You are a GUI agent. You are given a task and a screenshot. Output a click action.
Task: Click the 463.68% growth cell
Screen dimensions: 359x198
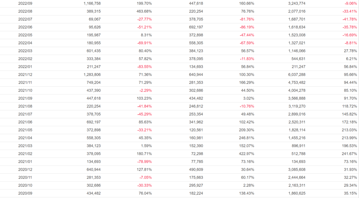coord(144,11)
